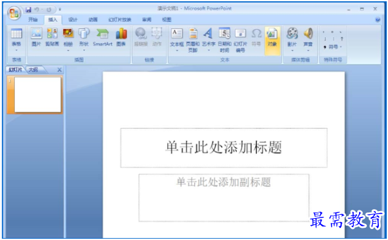
Task: Insert a SmartArt graphic
Action: pyautogui.click(x=102, y=37)
